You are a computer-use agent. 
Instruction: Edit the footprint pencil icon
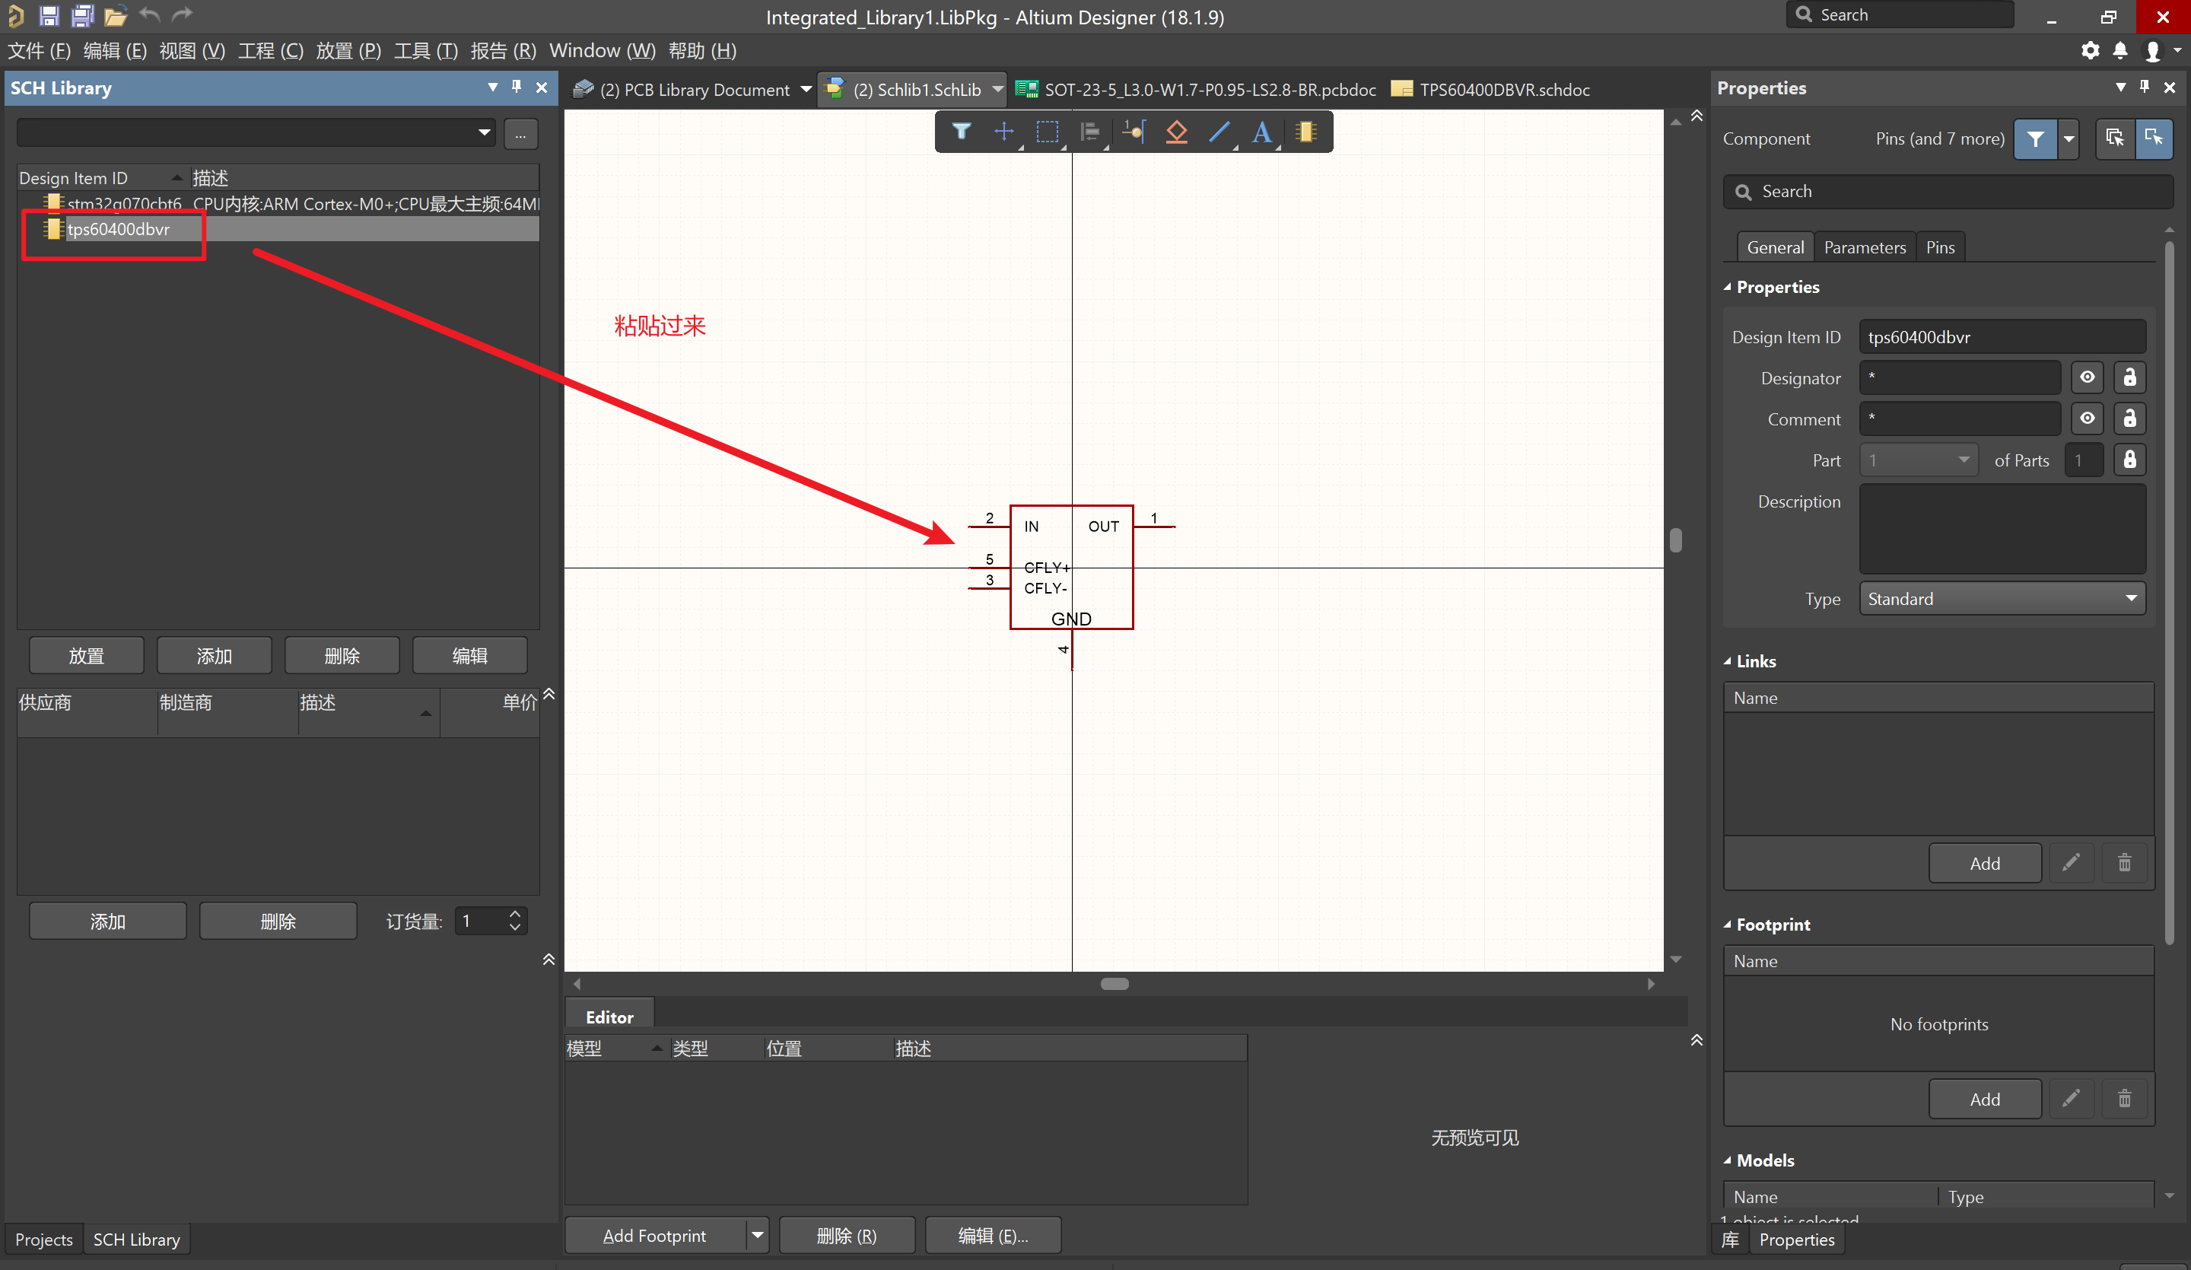coord(2071,1099)
